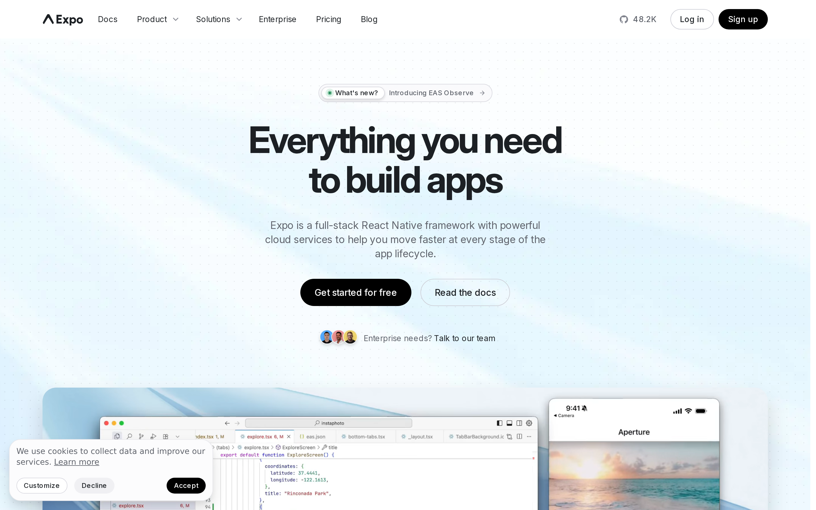Image resolution: width=816 pixels, height=510 pixels.
Task: Click the Run and Debug icon in editor
Action: point(153,436)
